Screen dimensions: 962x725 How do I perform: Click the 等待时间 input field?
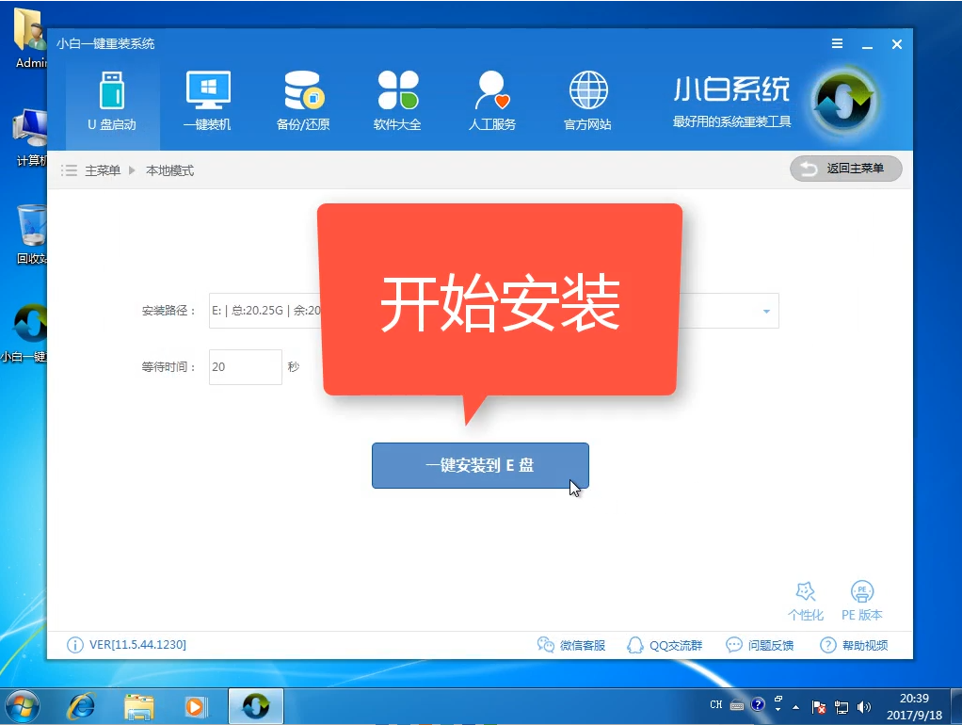[245, 367]
